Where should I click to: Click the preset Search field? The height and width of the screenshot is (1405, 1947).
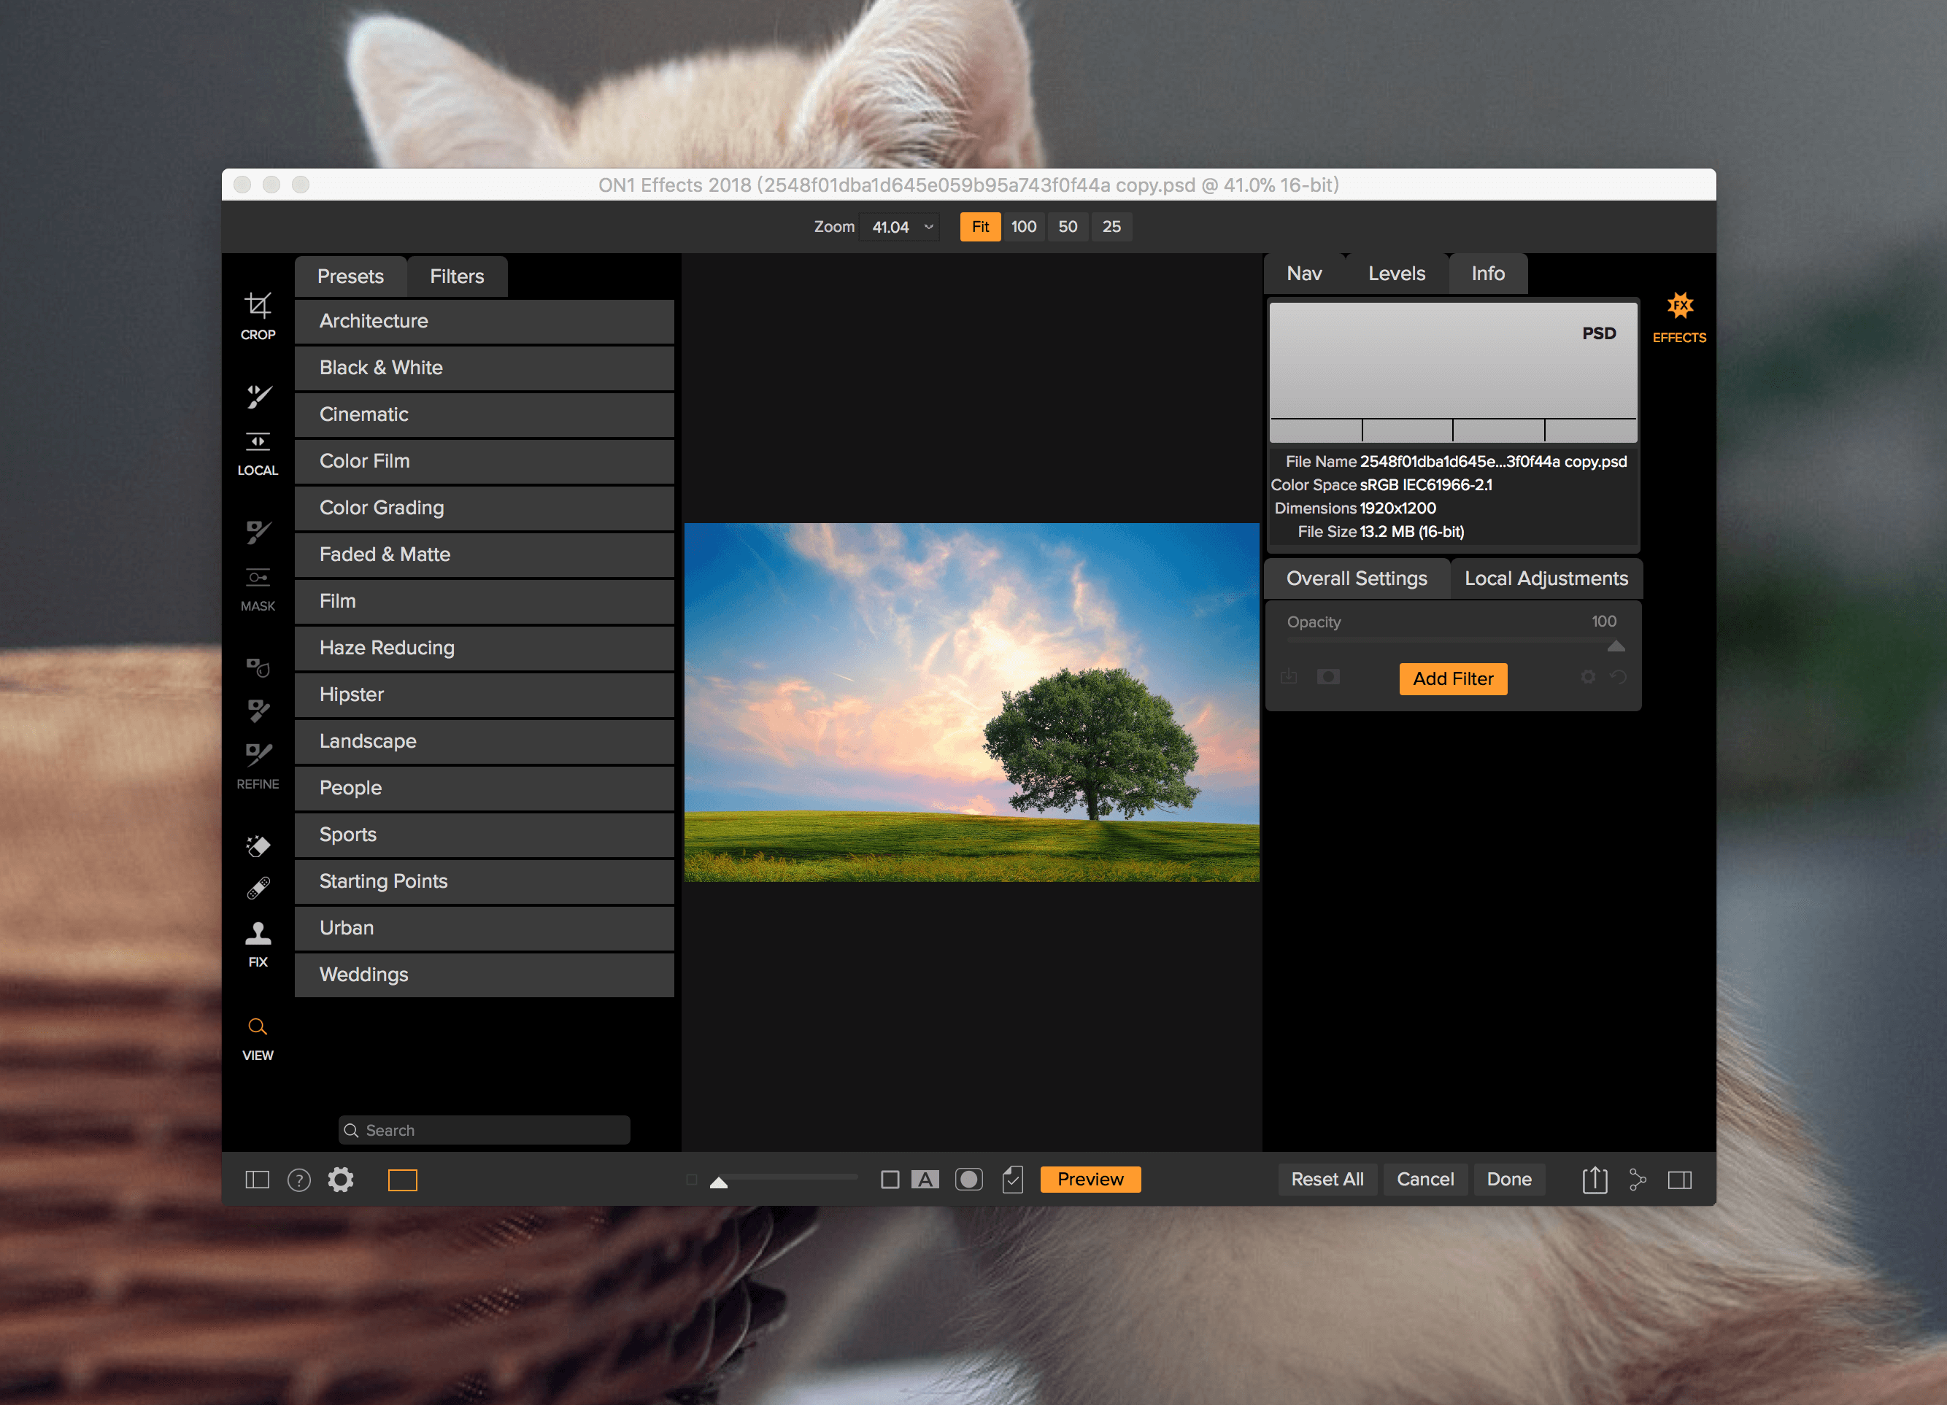(x=484, y=1131)
